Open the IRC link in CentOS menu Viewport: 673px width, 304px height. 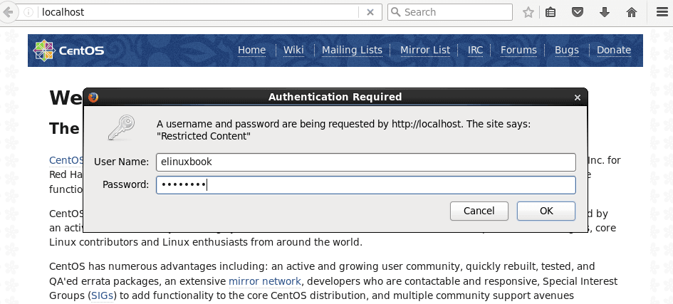coord(475,50)
